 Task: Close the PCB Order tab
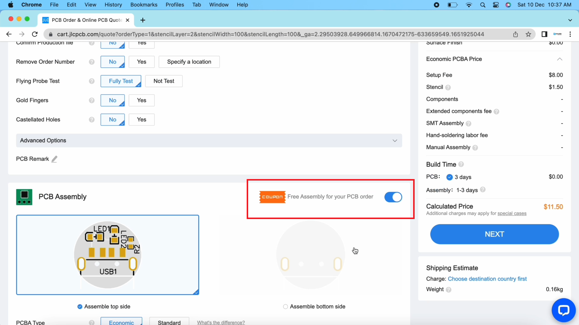[128, 20]
